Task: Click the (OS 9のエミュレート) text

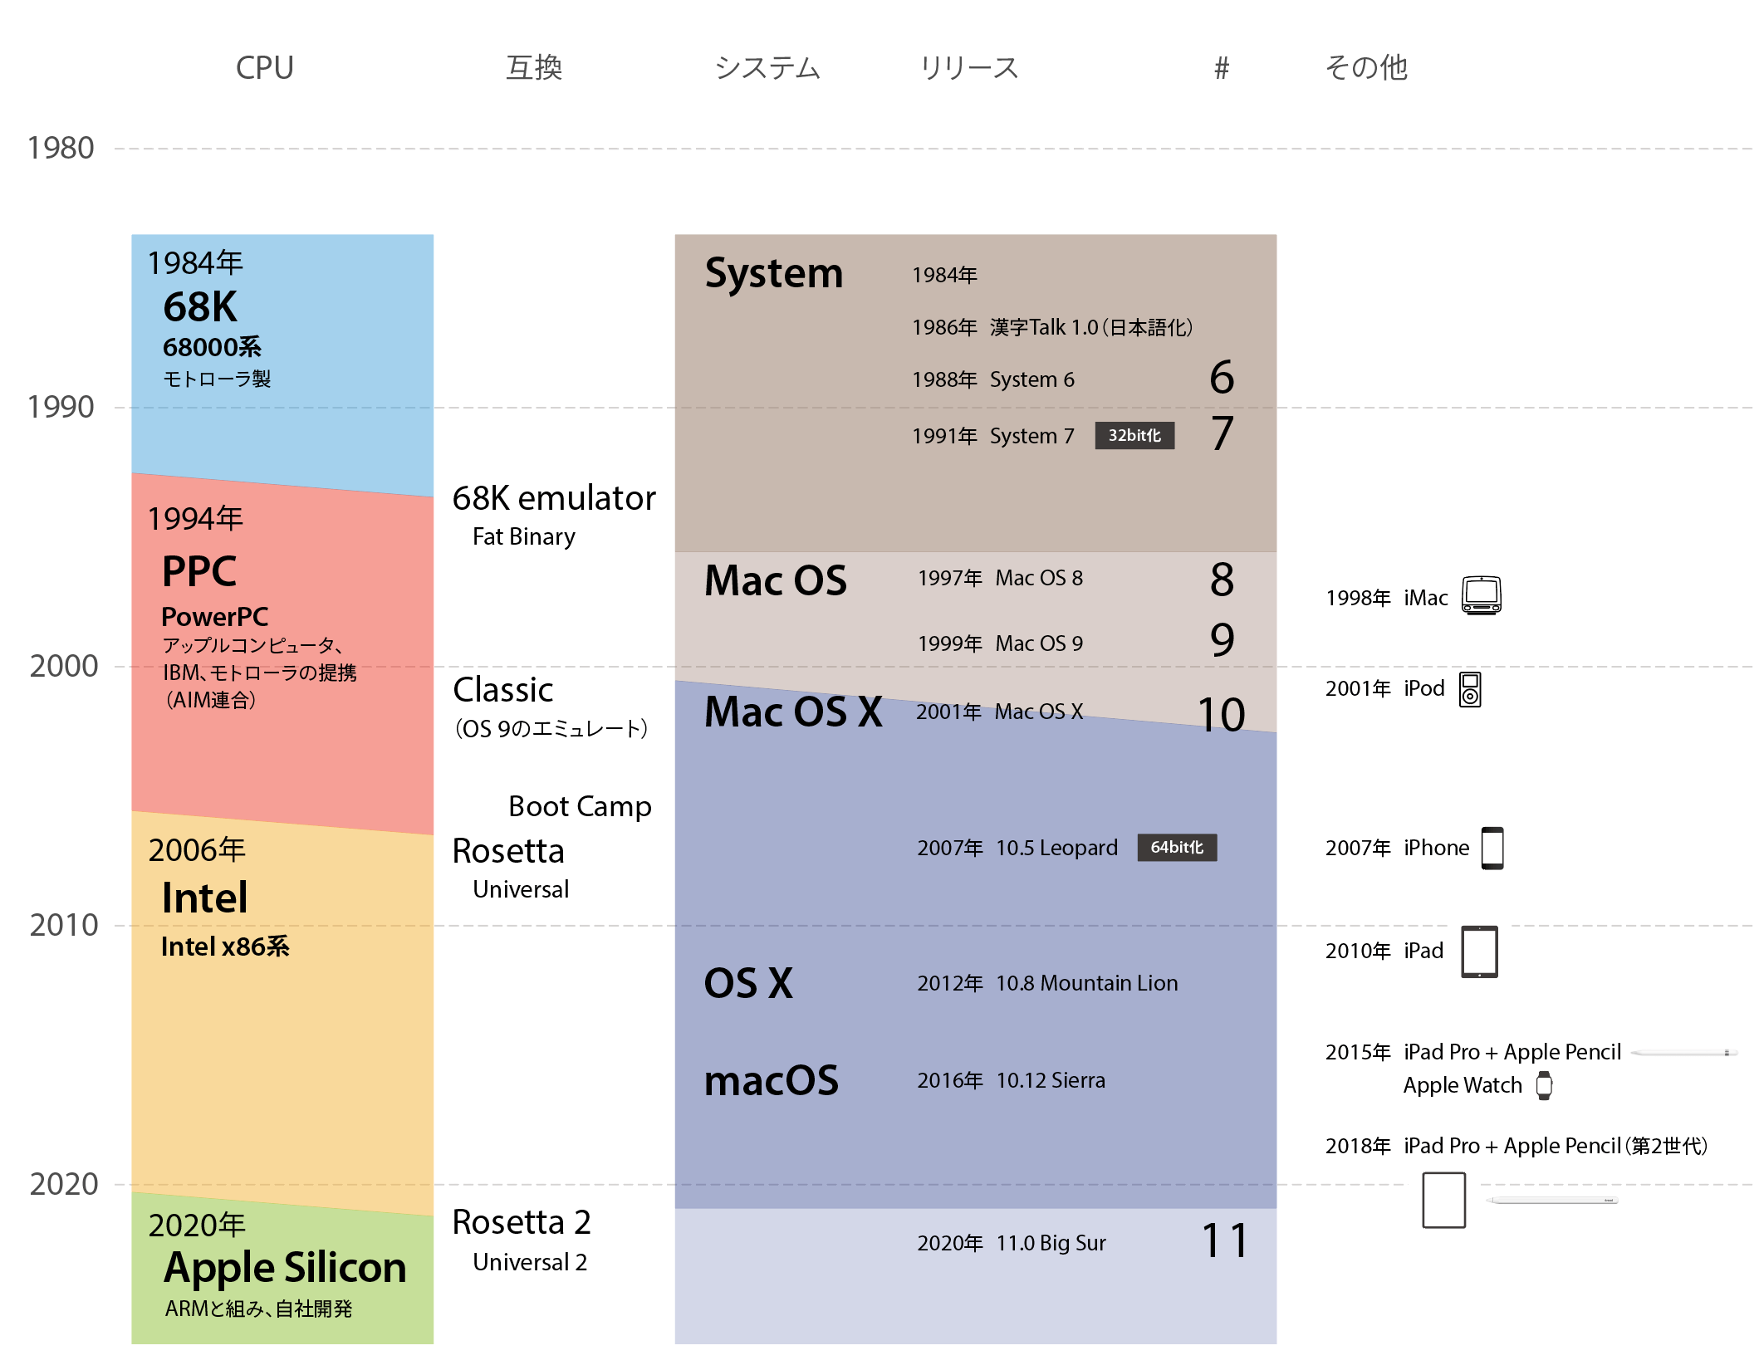Action: [x=551, y=729]
